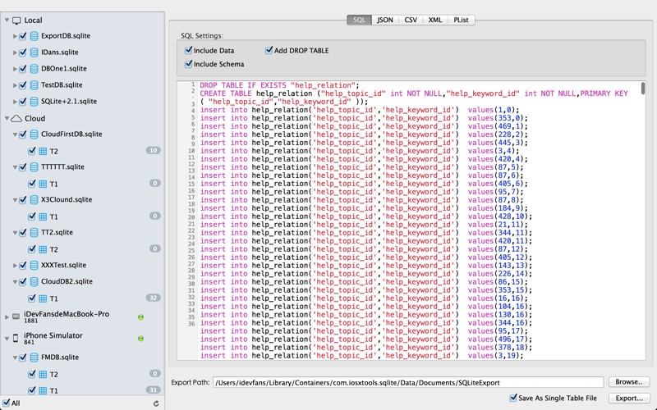This screenshot has height=410, width=657.
Task: Click the Export... button
Action: coord(629,398)
